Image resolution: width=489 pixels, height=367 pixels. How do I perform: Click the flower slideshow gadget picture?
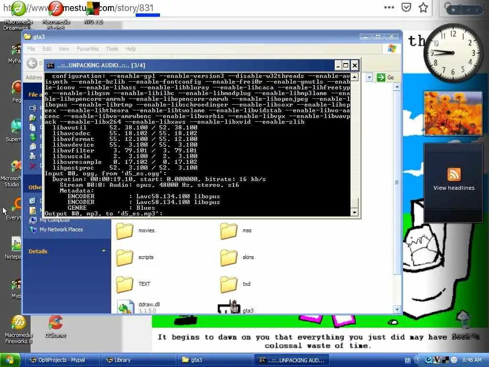pyautogui.click(x=453, y=113)
